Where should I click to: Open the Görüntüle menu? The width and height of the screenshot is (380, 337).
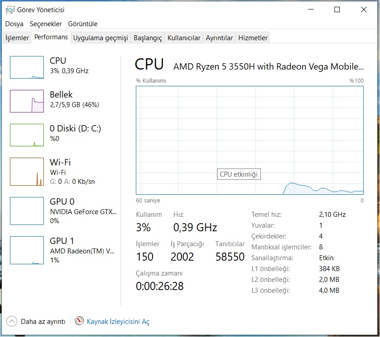83,24
